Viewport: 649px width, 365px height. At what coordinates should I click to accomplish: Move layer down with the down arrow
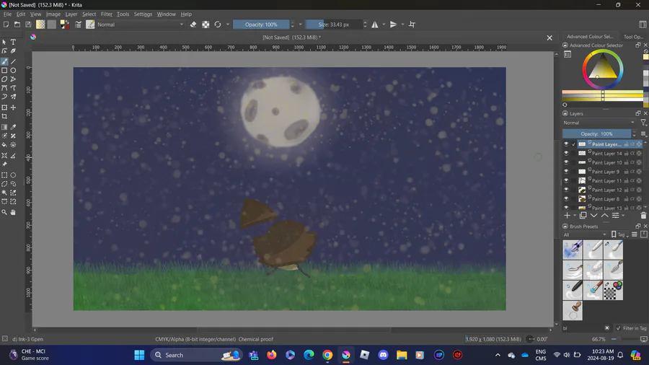pyautogui.click(x=594, y=215)
